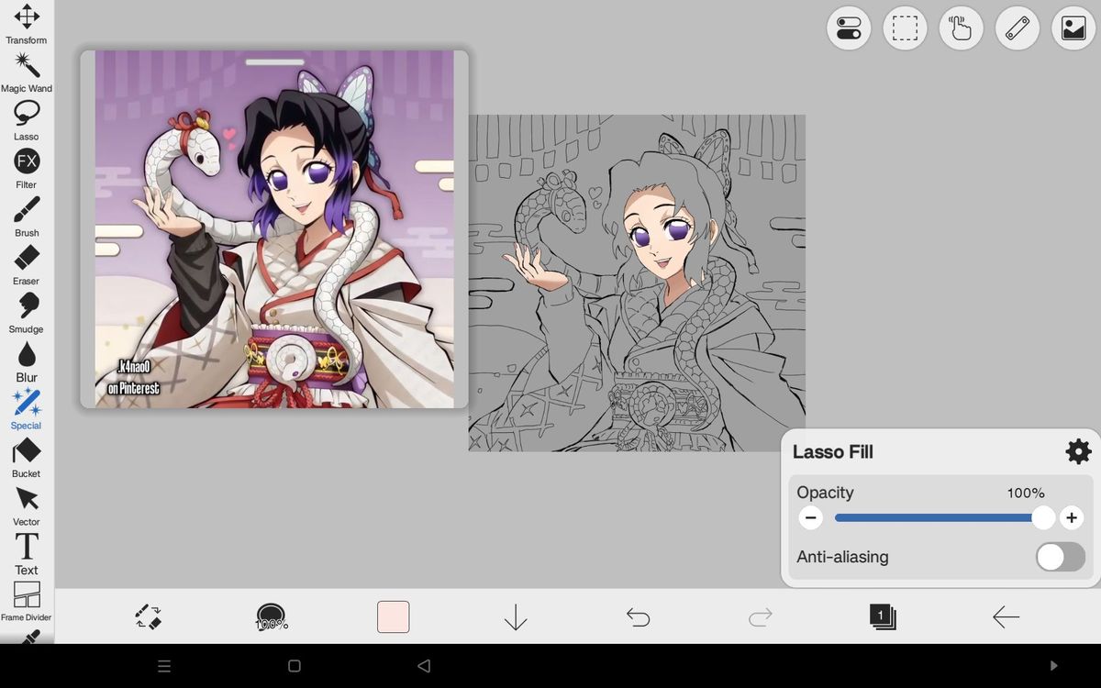This screenshot has height=688, width=1101.
Task: Adjust the Opacity slider handle
Action: click(x=1043, y=518)
